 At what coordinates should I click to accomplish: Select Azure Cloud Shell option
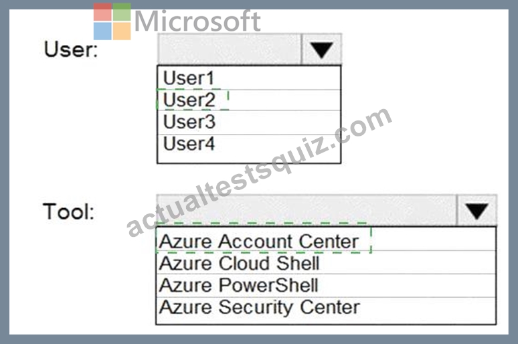(x=326, y=263)
